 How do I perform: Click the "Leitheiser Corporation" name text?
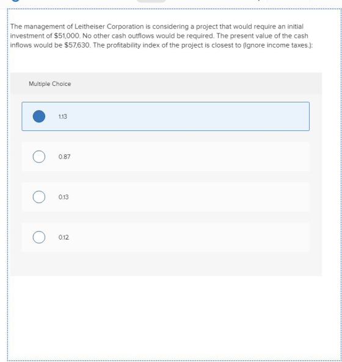point(109,27)
